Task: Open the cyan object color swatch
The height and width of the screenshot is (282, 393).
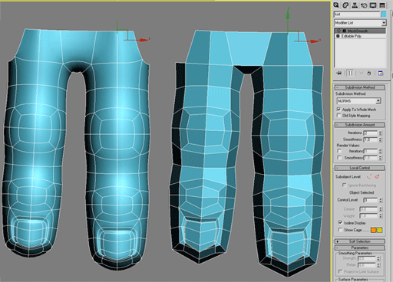Action: (384, 15)
